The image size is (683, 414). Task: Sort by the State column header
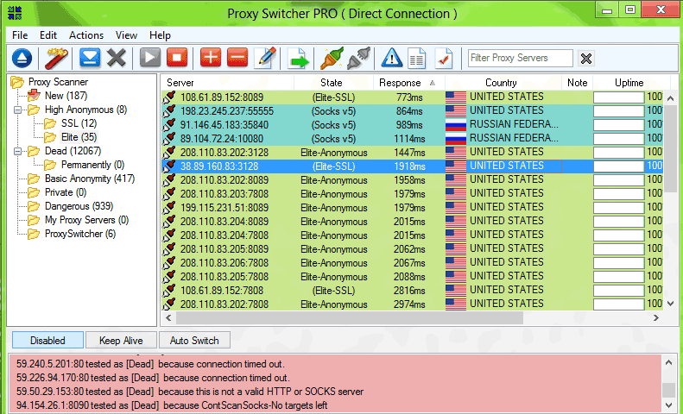click(333, 83)
